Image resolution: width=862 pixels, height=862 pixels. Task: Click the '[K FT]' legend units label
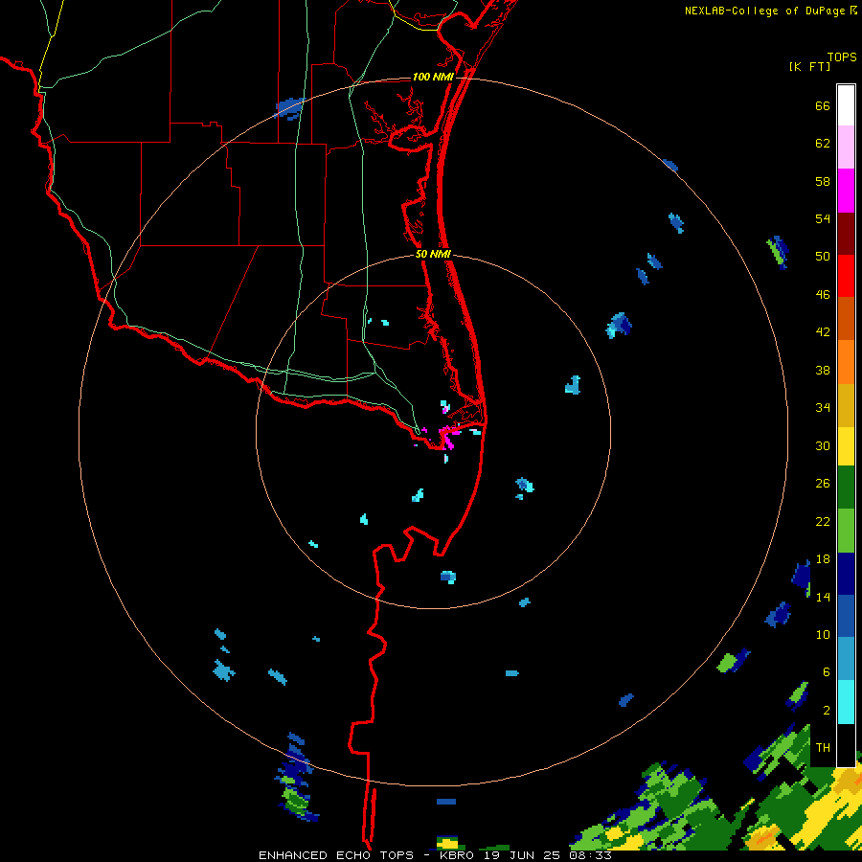[809, 66]
